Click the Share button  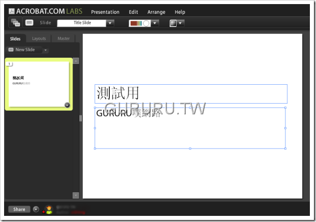pyautogui.click(x=19, y=209)
